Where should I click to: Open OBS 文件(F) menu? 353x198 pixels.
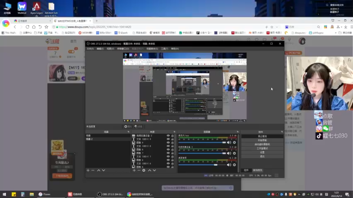[90, 49]
